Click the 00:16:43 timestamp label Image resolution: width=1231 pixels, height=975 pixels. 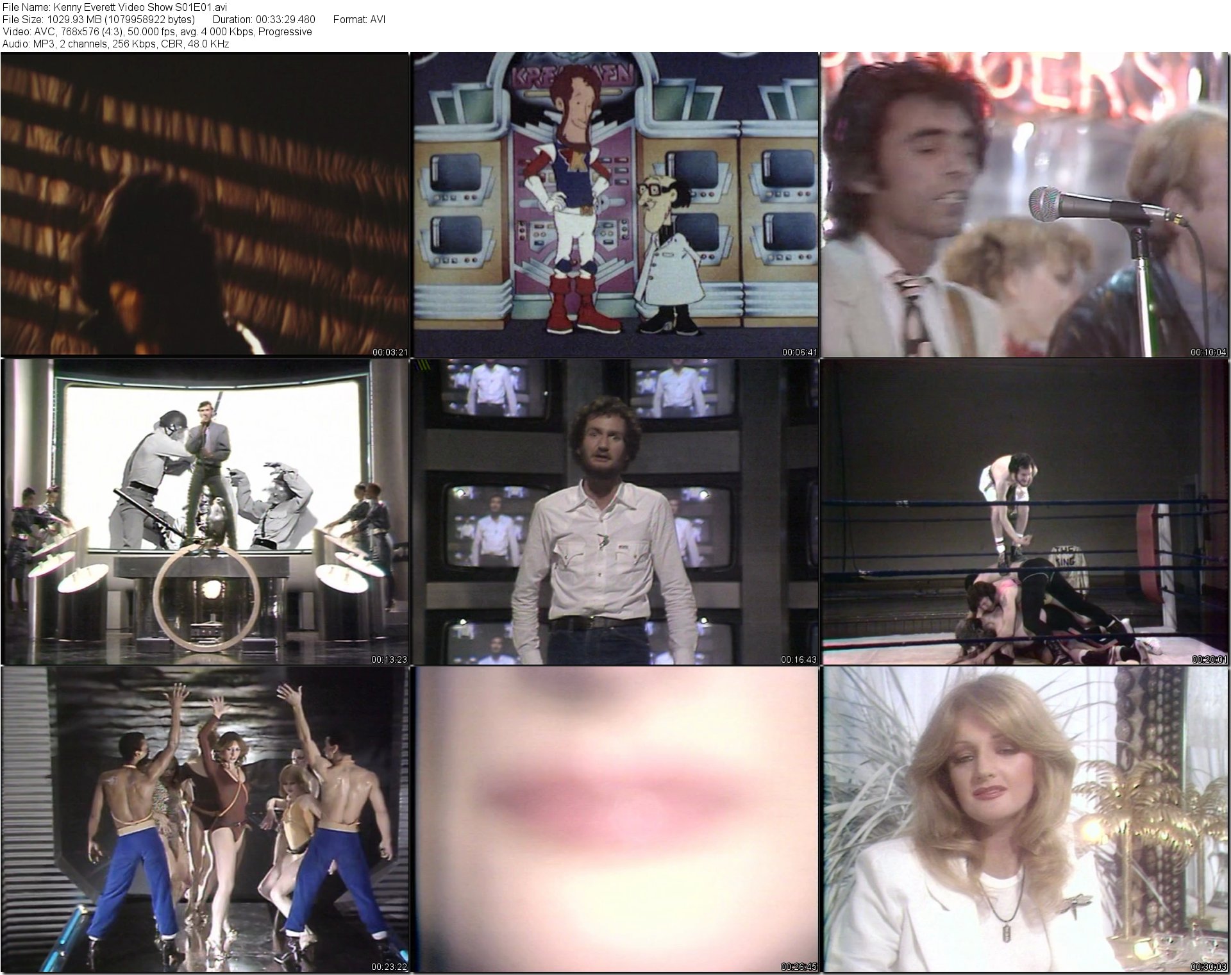tap(798, 660)
